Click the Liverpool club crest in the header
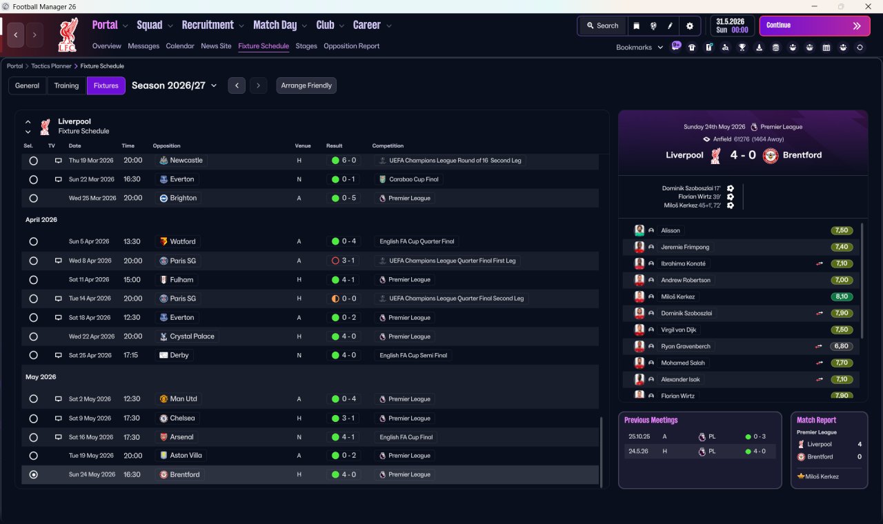 pos(68,34)
